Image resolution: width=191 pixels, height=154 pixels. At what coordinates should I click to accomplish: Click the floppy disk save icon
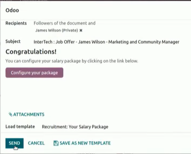pos(56,143)
